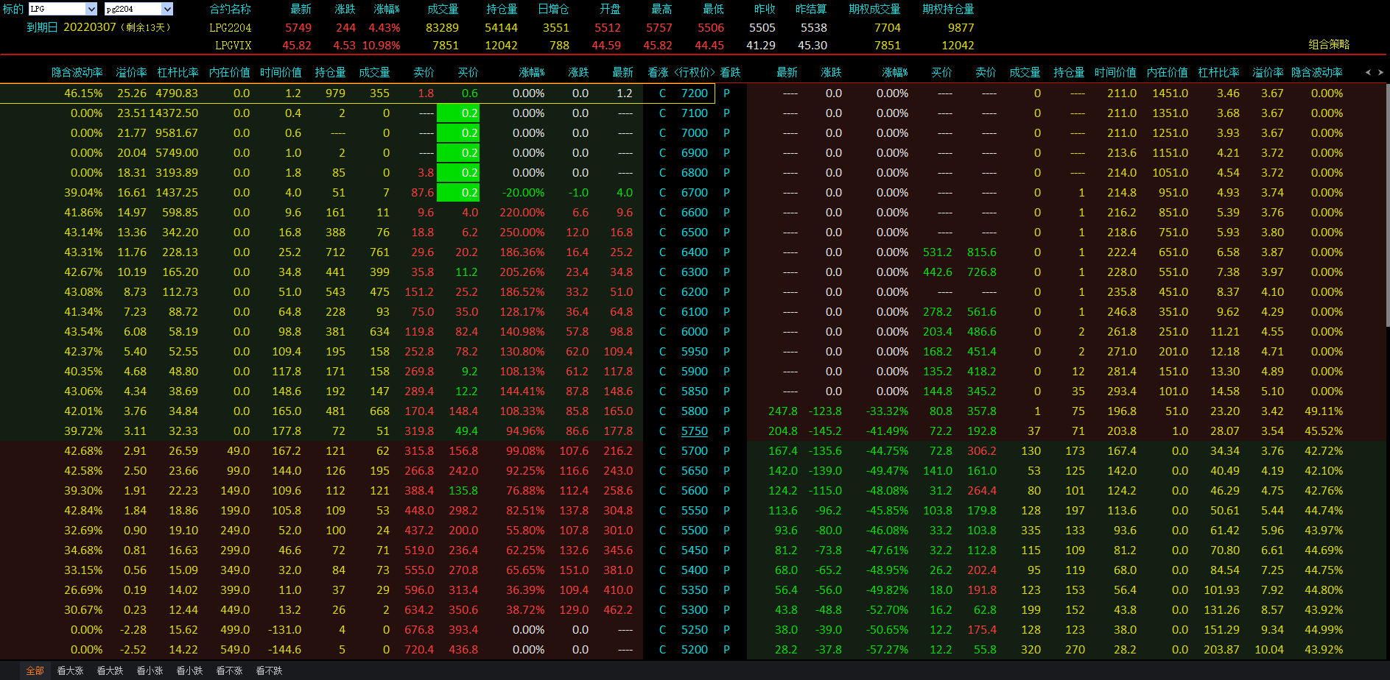Select the 5500 strike price cell

tap(694, 531)
